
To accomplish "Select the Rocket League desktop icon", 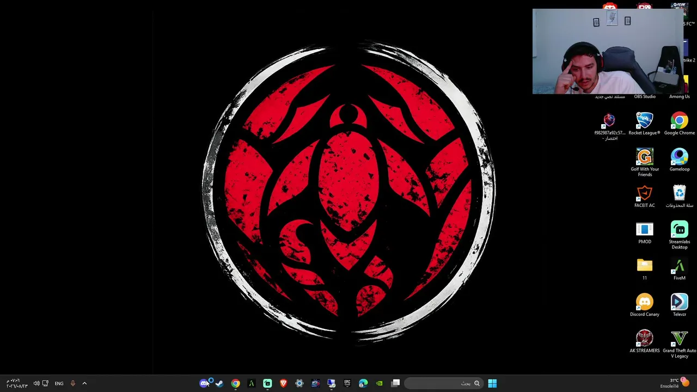I will click(x=645, y=124).
